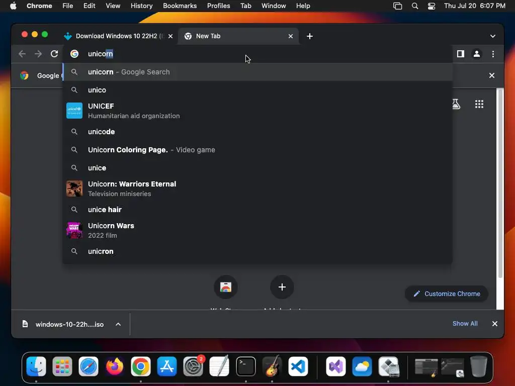Open the Window menu

(274, 6)
